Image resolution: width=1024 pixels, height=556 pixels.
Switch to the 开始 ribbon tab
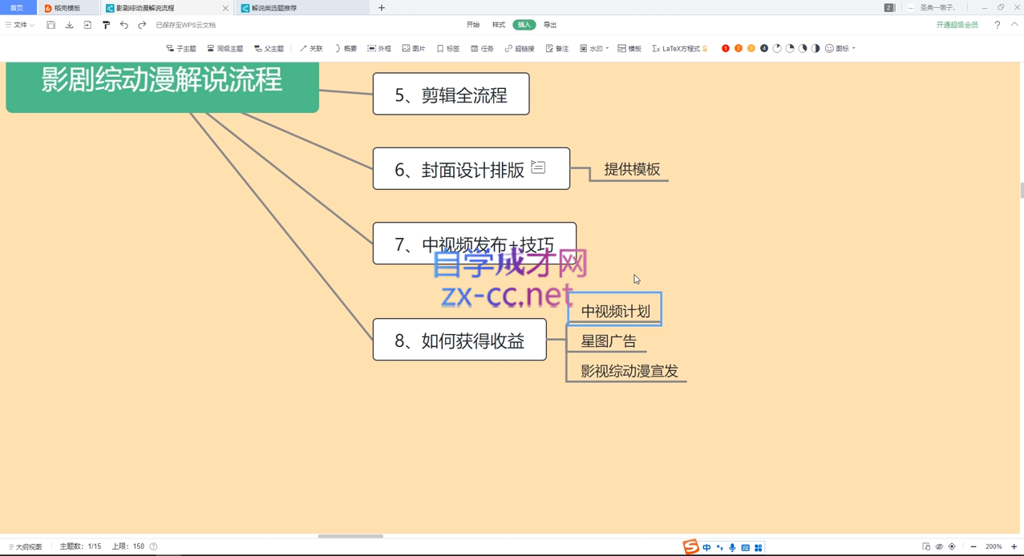click(x=473, y=25)
